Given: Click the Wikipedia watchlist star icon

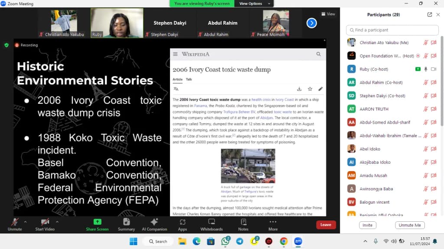Looking at the screenshot, I should (x=310, y=89).
